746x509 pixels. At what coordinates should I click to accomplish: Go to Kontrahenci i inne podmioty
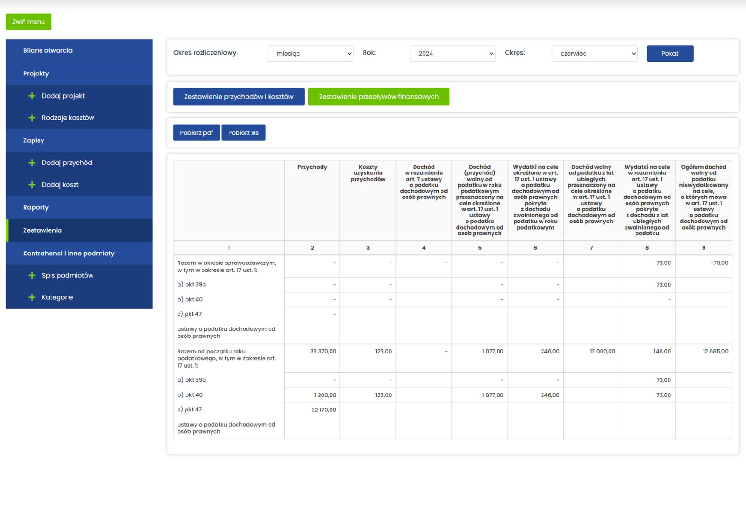click(x=69, y=254)
